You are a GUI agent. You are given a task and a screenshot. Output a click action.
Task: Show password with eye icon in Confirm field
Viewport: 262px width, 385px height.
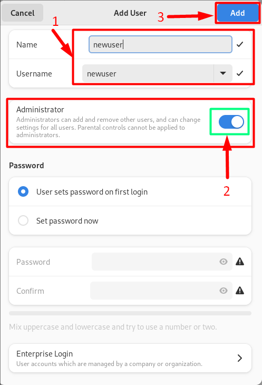pyautogui.click(x=223, y=291)
